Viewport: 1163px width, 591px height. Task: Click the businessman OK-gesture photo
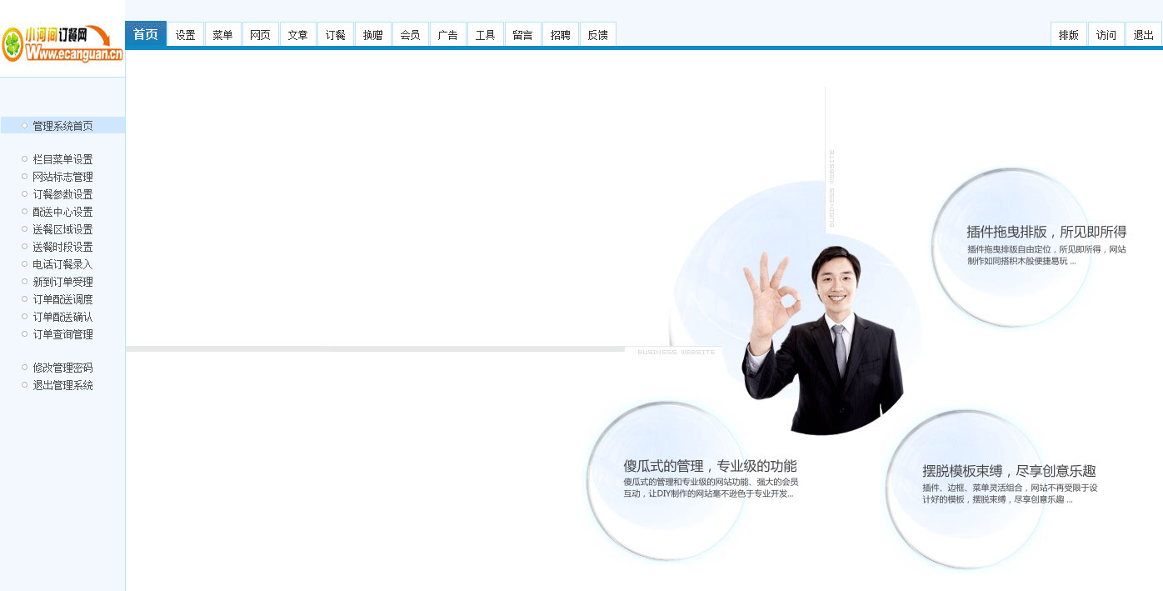tap(823, 340)
